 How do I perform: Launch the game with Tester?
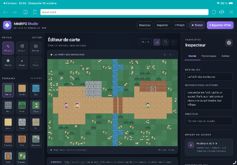197,25
